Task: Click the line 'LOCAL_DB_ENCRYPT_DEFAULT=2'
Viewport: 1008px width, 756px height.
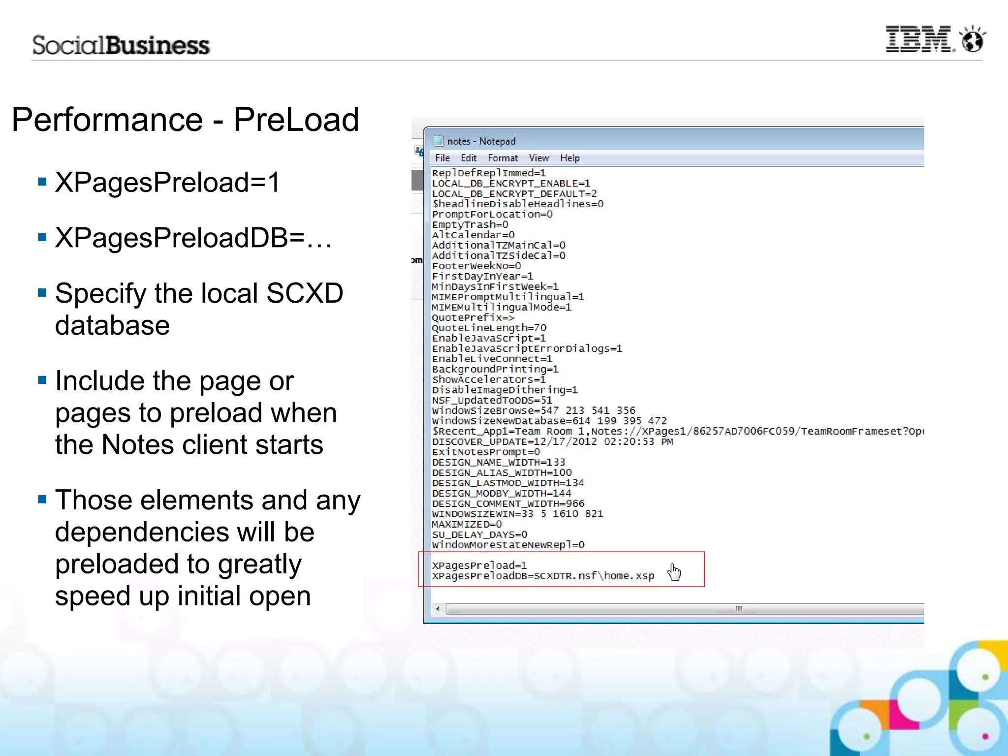Action: [x=514, y=193]
